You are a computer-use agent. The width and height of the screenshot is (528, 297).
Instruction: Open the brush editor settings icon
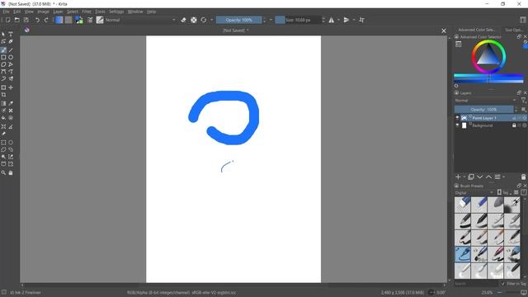pos(90,20)
